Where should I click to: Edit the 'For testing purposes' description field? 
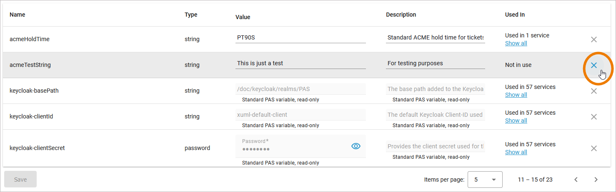coord(435,63)
